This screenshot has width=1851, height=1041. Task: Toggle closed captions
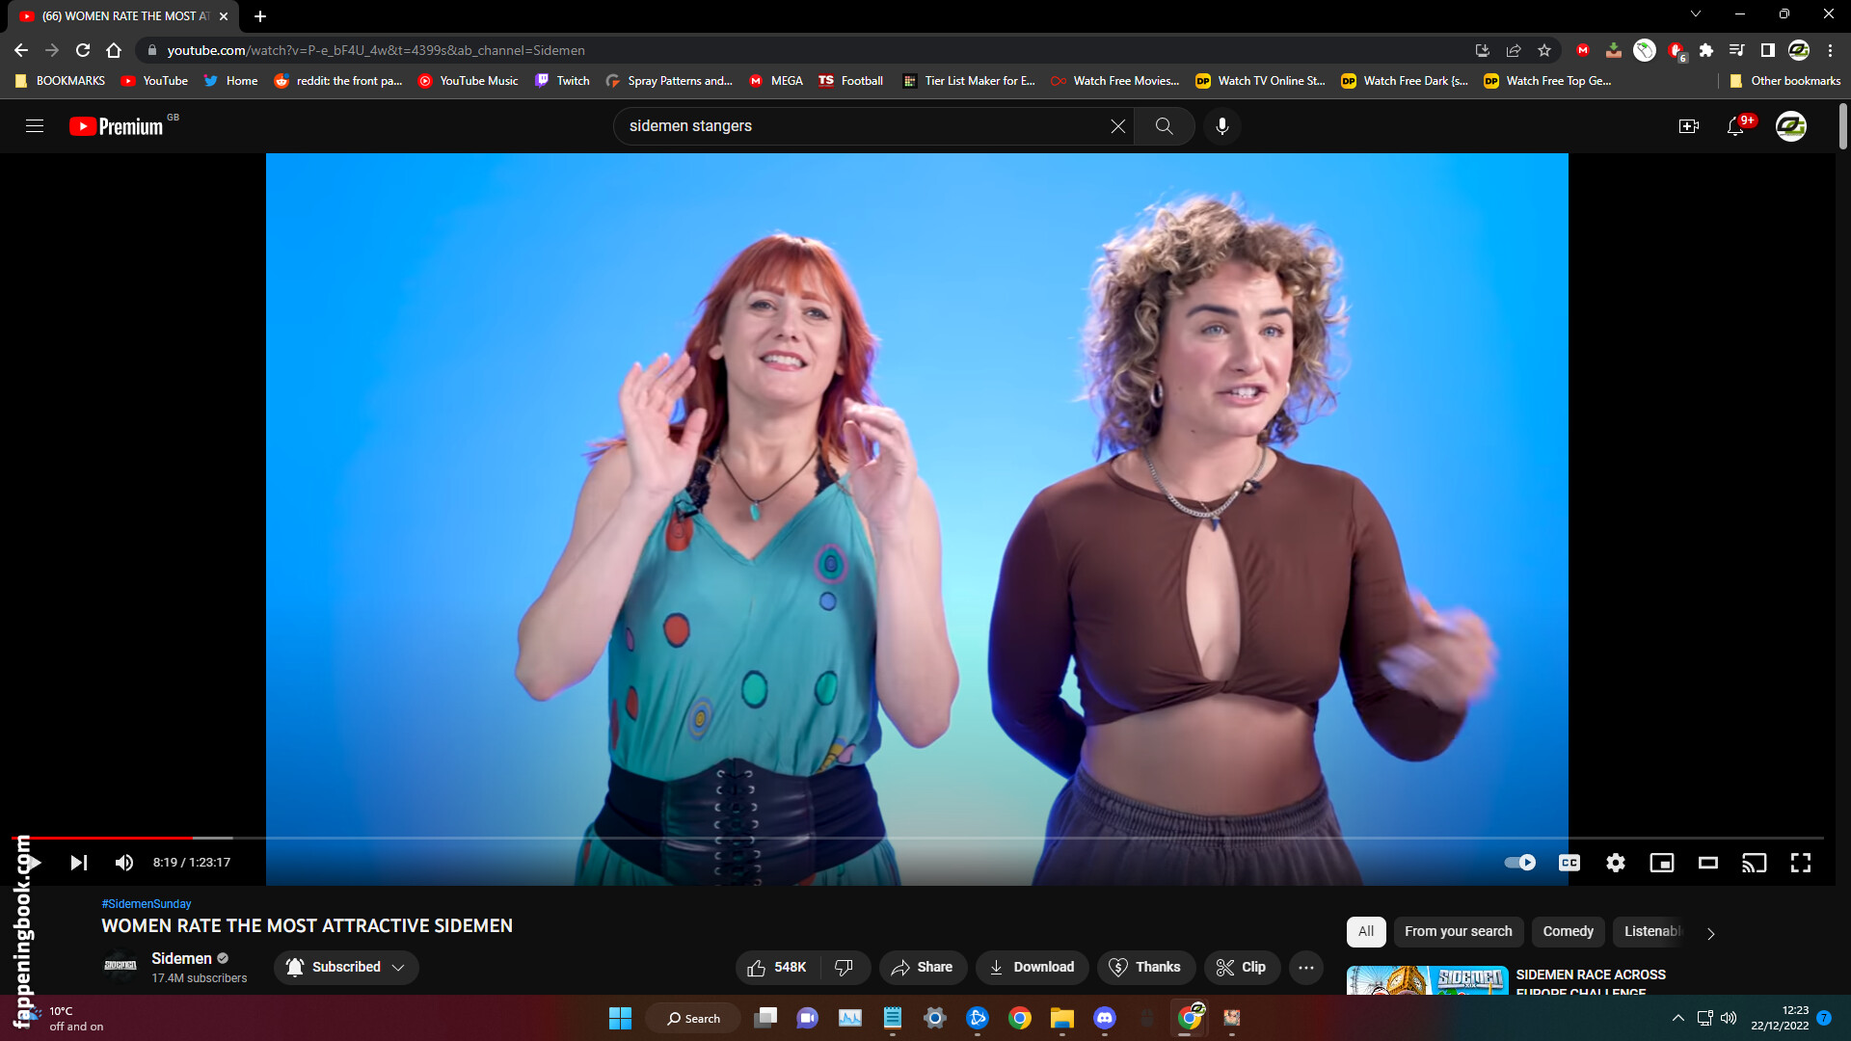pos(1569,863)
